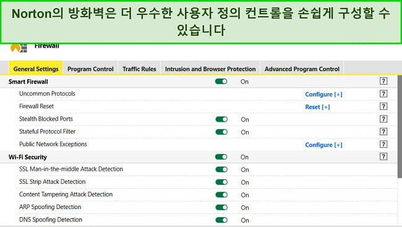Click the Norton Firewall flame icon
The width and height of the screenshot is (402, 227).
pyautogui.click(x=19, y=48)
